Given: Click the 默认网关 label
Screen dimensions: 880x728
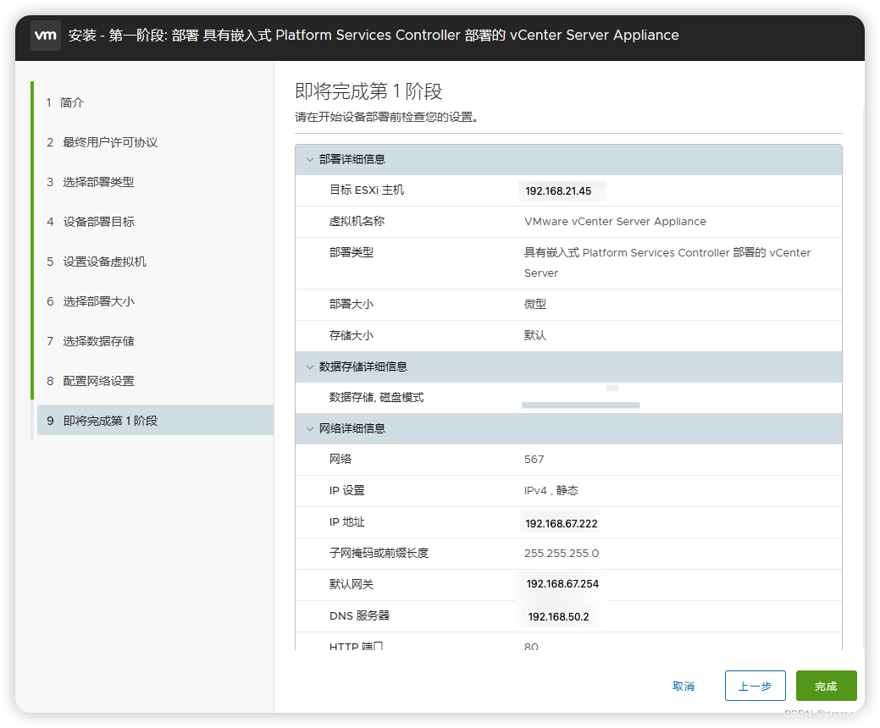Looking at the screenshot, I should point(351,584).
